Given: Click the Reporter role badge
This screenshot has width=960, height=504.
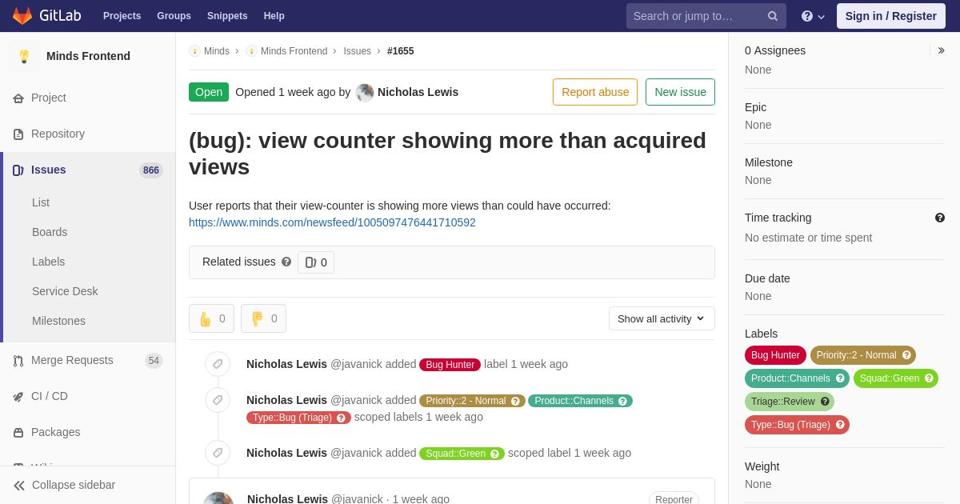Looking at the screenshot, I should point(674,499).
